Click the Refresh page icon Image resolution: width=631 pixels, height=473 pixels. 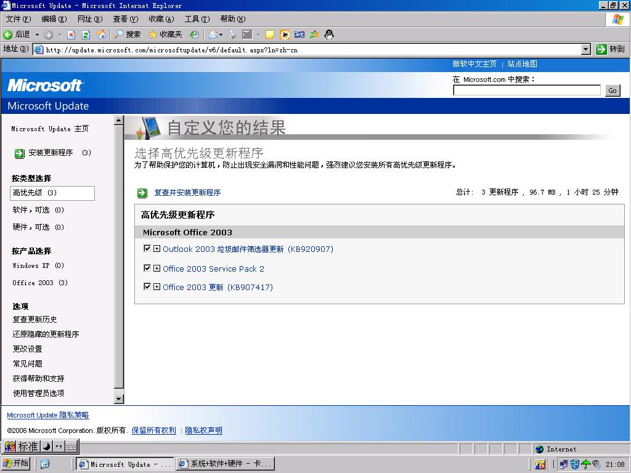point(86,35)
